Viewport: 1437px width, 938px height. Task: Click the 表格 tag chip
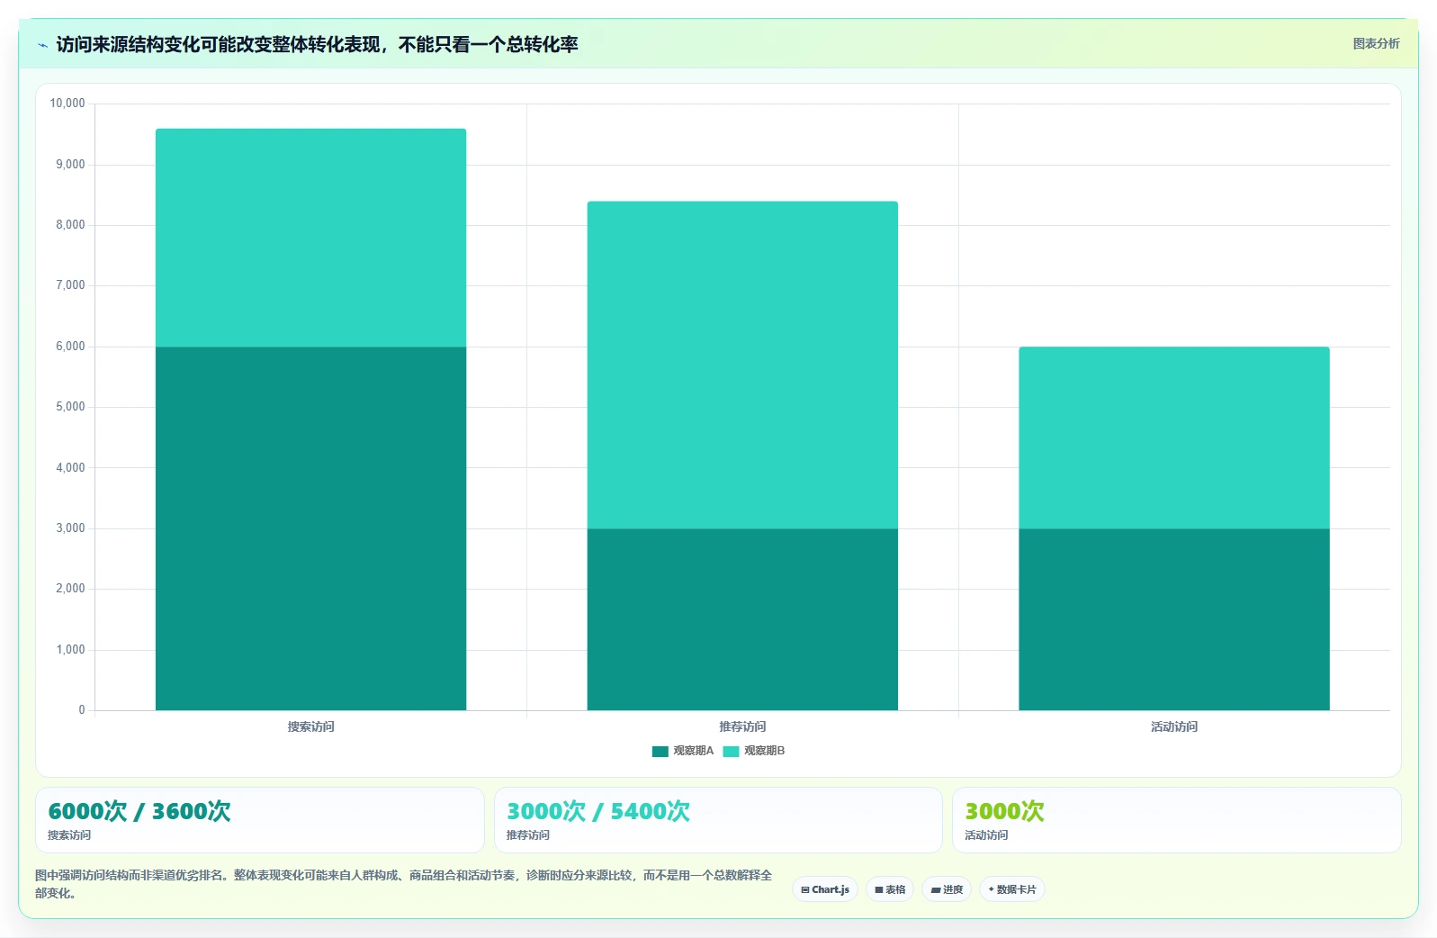click(890, 889)
